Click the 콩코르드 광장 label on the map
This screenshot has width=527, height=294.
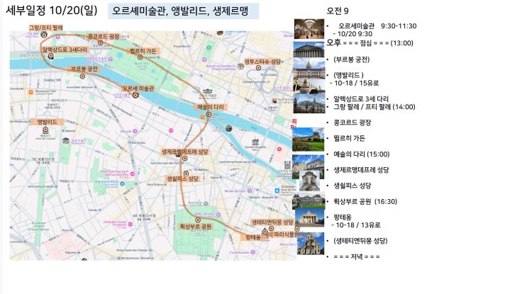pos(104,36)
